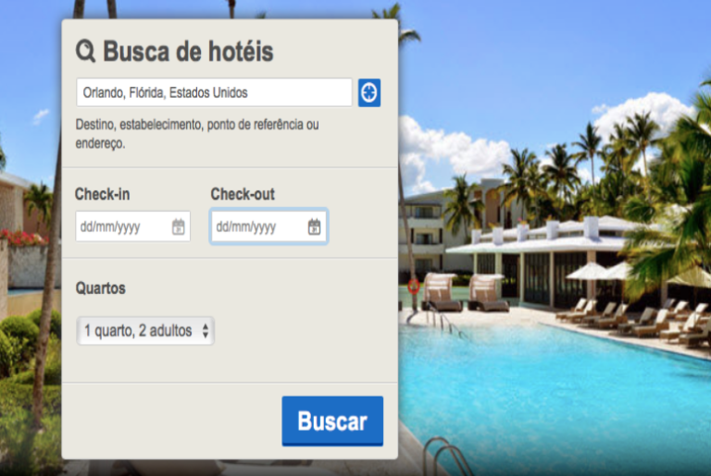
Task: Click the red life ring by the pool
Action: (413, 286)
